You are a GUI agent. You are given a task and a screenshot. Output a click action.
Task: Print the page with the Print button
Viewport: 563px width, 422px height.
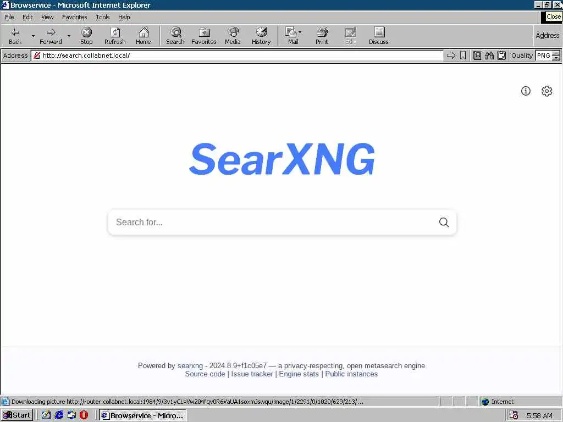coord(322,36)
